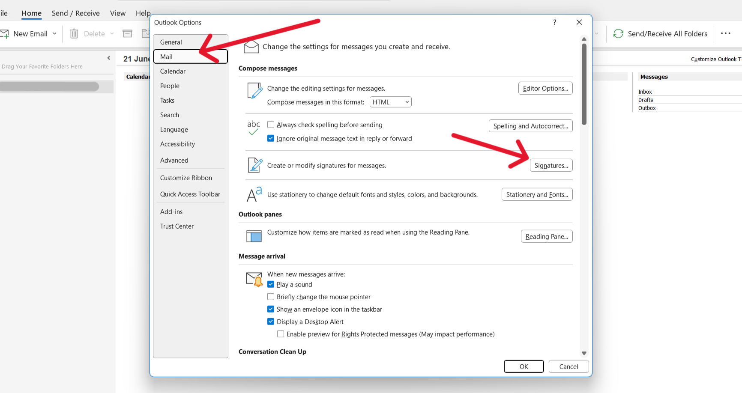Image resolution: width=742 pixels, height=393 pixels.
Task: Select Quick Access Toolbar in the sidebar
Action: (190, 194)
